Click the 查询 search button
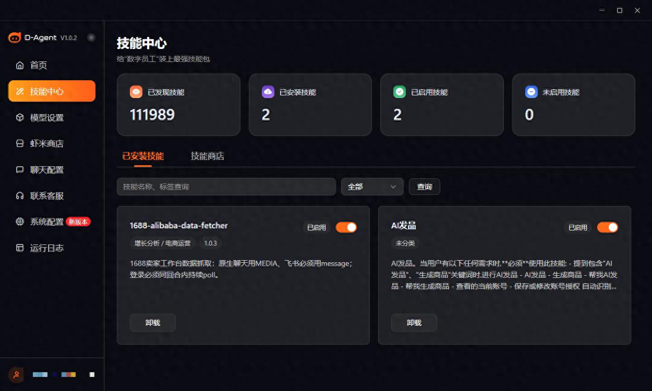 click(425, 187)
